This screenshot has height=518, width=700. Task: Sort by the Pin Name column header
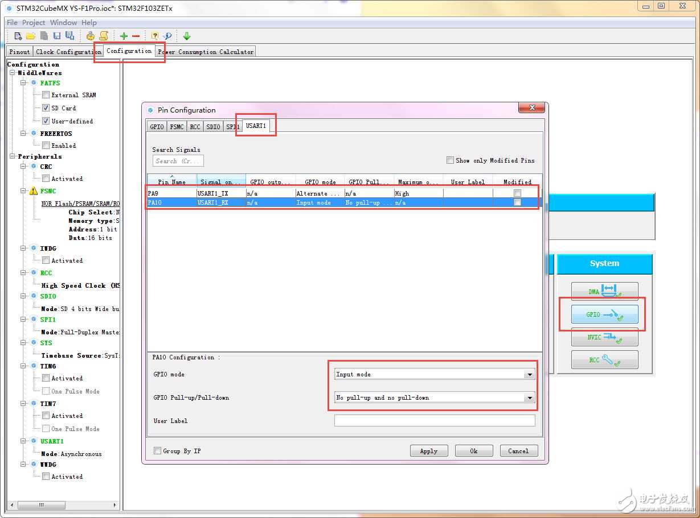(x=172, y=181)
